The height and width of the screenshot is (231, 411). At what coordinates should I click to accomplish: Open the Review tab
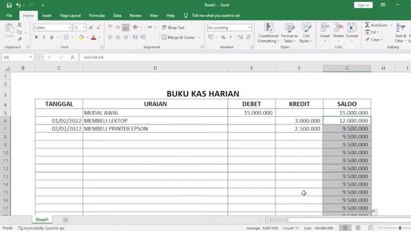tap(136, 15)
